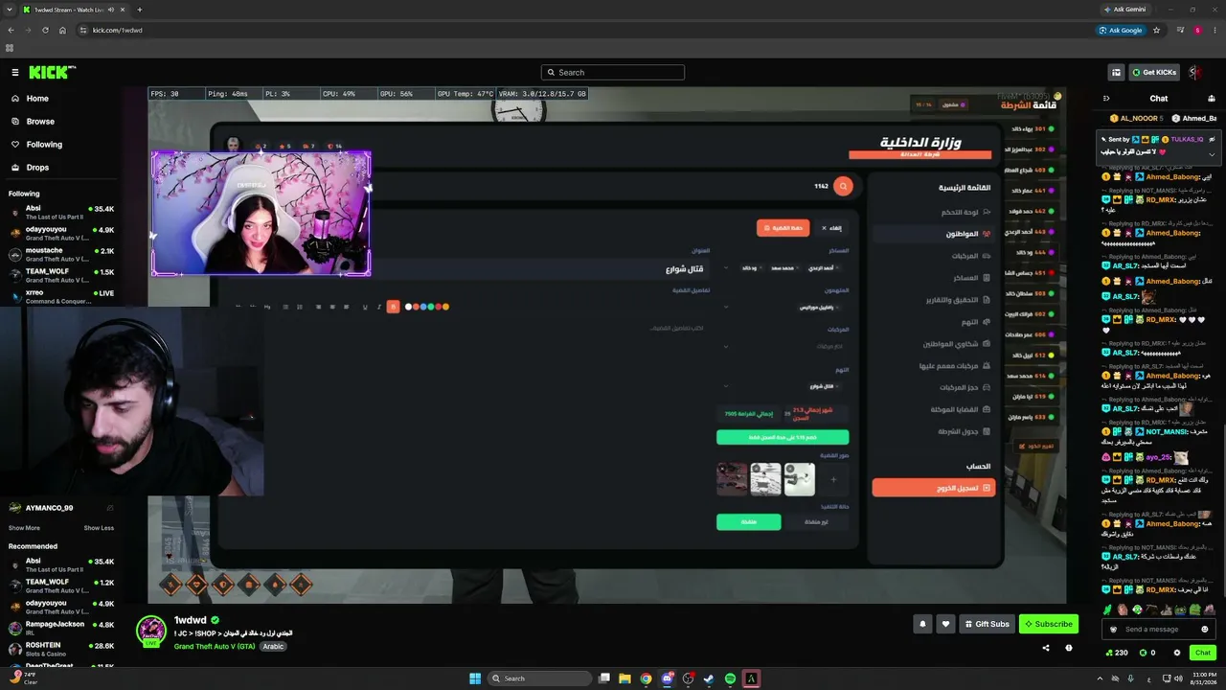
Task: Open charges dropdown chevron
Action: point(725,386)
